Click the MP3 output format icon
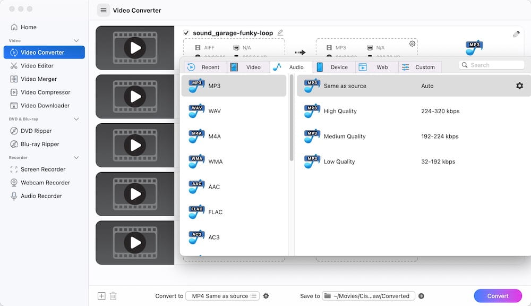The width and height of the screenshot is (531, 306). point(474,48)
